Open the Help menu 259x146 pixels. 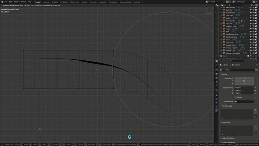pyautogui.click(x=30, y=2)
